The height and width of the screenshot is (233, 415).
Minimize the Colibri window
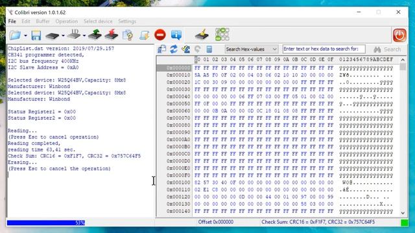(x=359, y=12)
